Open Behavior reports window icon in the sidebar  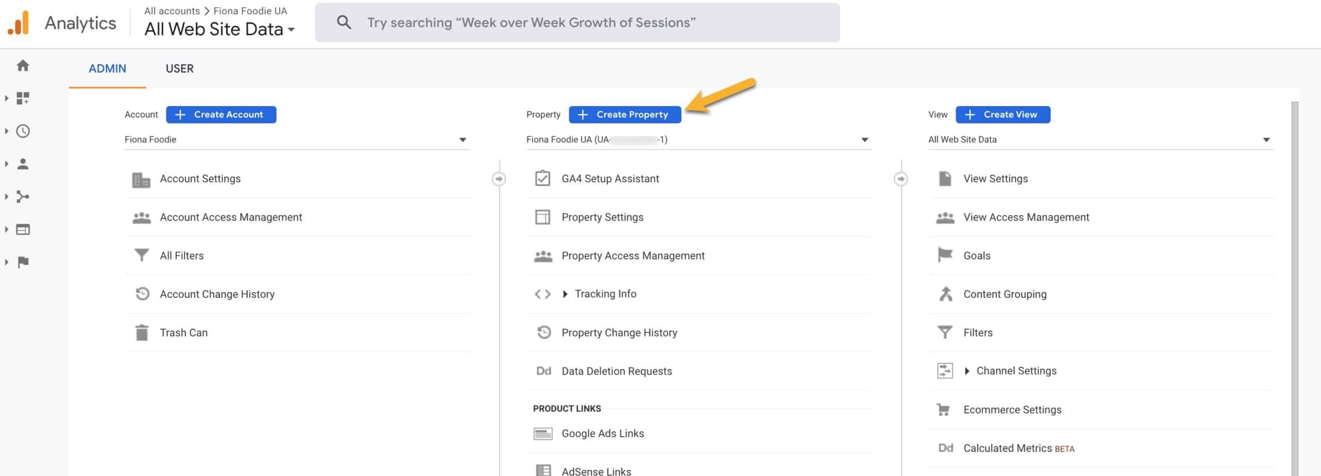23,229
